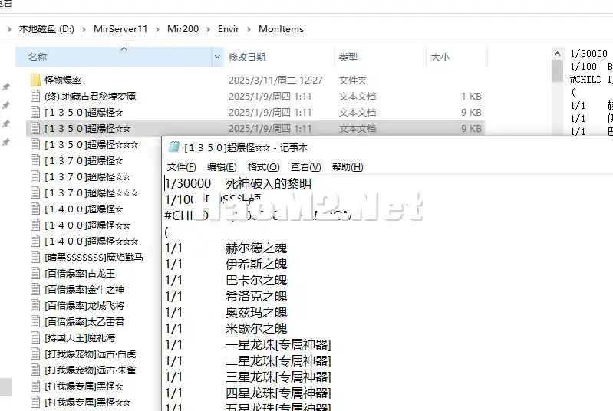Navigate to 本地磁盘 (D:) in address bar
Viewport: 613px width, 411px height.
(x=47, y=29)
